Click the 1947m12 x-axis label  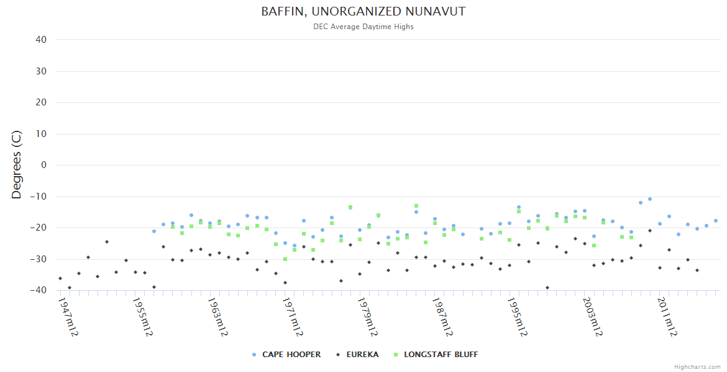coord(68,317)
